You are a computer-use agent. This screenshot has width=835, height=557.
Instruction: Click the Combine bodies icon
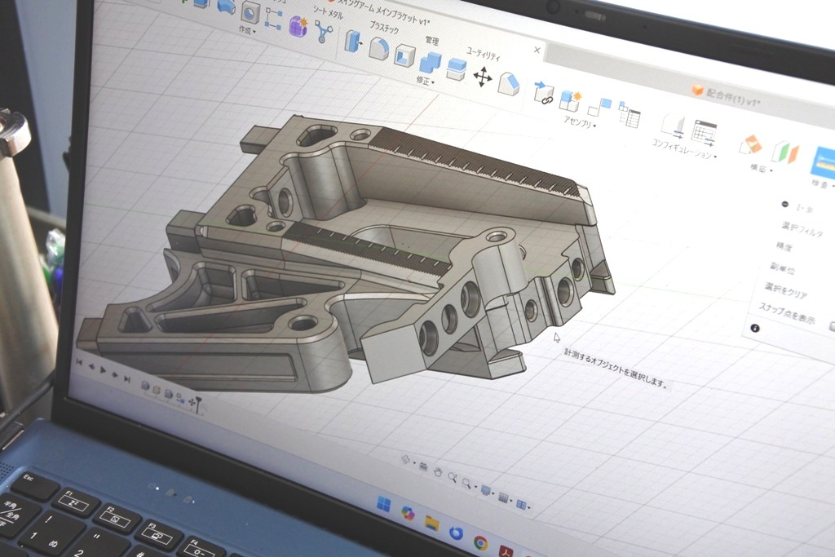[430, 62]
